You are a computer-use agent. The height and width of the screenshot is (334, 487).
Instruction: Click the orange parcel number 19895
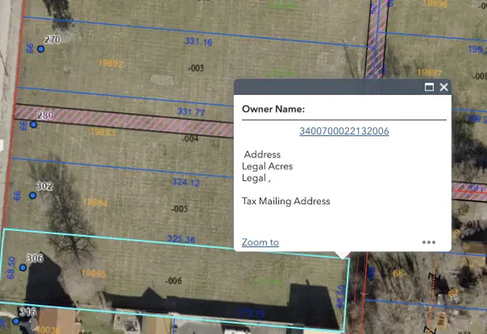[x=94, y=273]
